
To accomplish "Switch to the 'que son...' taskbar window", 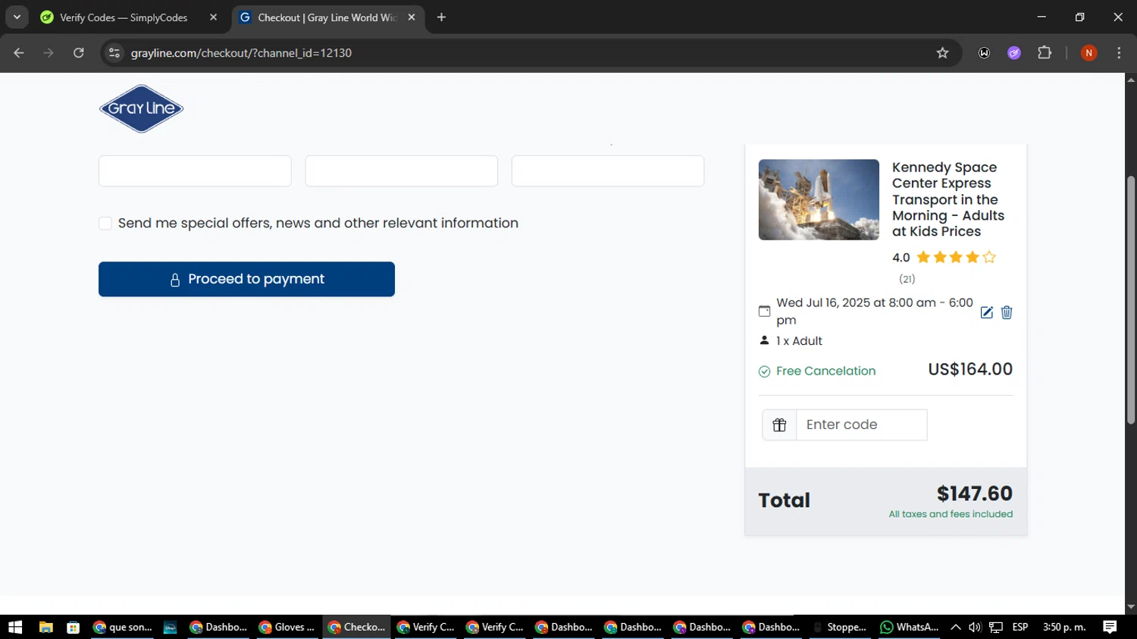I will pyautogui.click(x=123, y=627).
